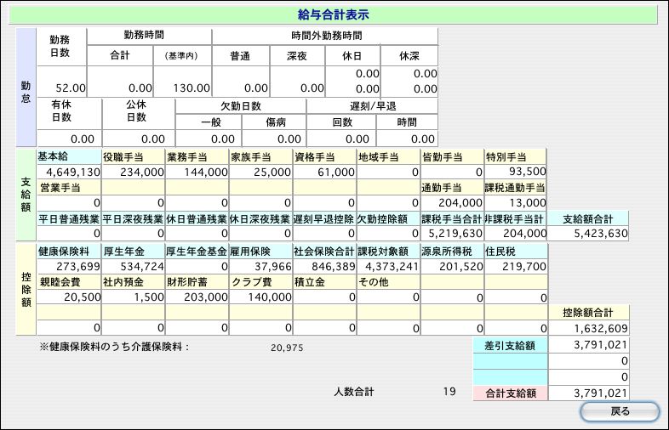Image resolution: width=669 pixels, height=430 pixels.
Task: Click the 厚生年金 value 534,724
Action: 133,266
